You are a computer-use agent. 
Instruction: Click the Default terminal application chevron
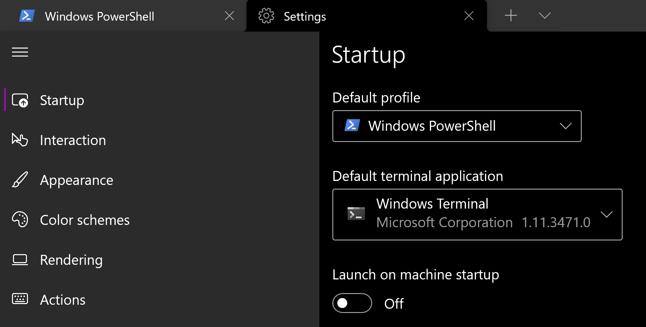(x=607, y=214)
